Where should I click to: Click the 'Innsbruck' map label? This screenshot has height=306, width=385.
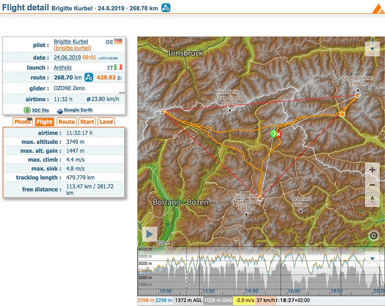[185, 53]
